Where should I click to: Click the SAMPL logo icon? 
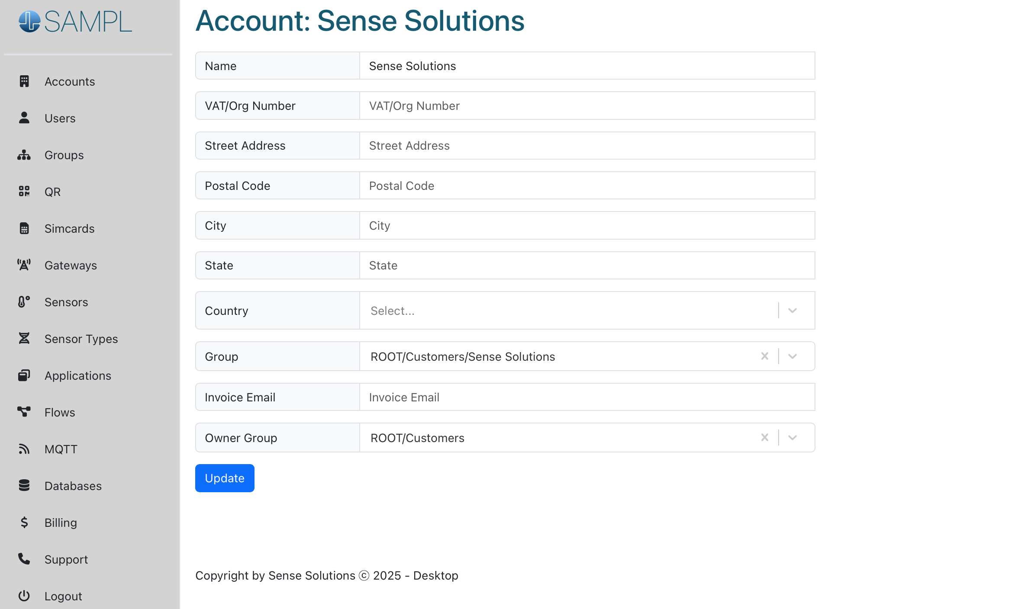[29, 22]
